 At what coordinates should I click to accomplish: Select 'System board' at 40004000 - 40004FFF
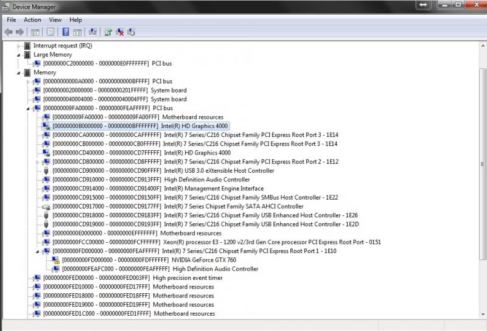tap(115, 99)
